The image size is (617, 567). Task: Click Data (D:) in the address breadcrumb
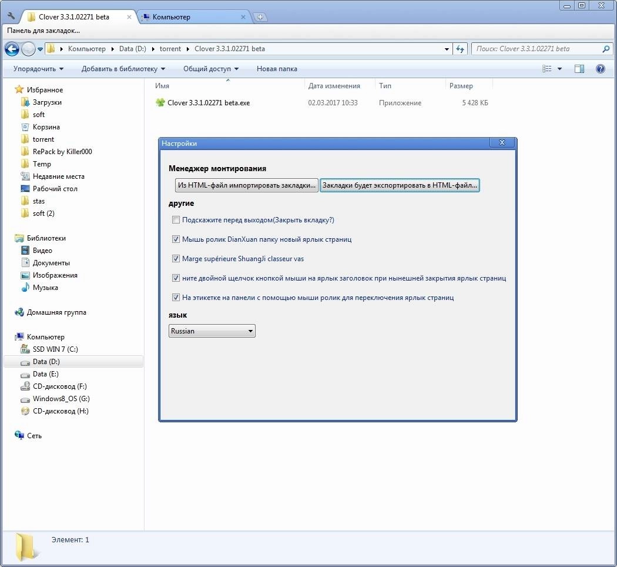pyautogui.click(x=132, y=49)
